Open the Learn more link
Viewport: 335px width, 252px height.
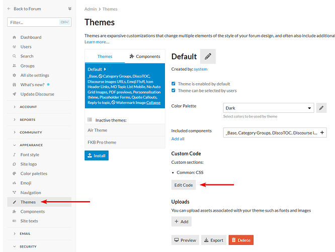(97, 42)
